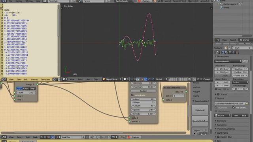Toggle the File Extensions checkbox
The width and height of the screenshot is (253, 142).
pos(234,107)
